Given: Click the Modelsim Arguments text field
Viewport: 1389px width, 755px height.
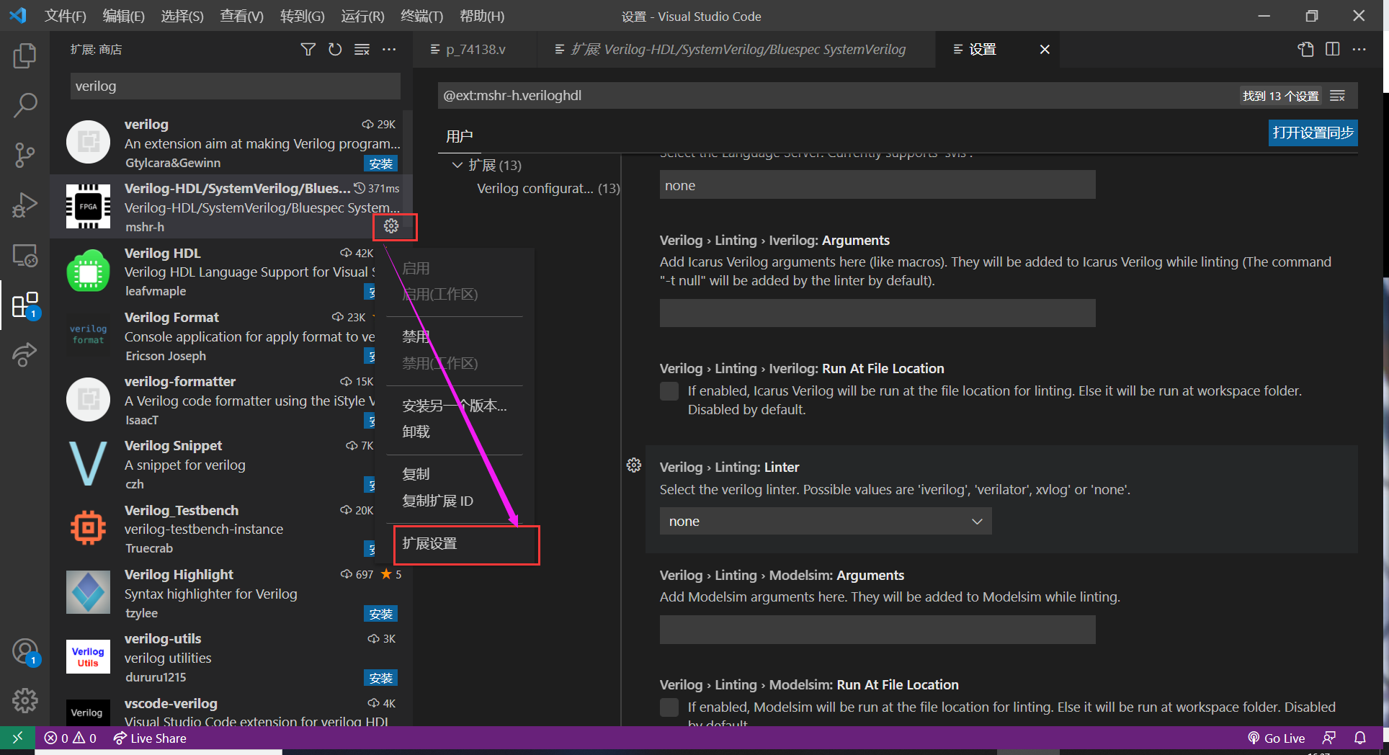Looking at the screenshot, I should point(877,629).
